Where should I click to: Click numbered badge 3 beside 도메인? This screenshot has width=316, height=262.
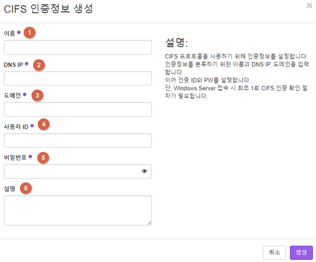(x=36, y=95)
